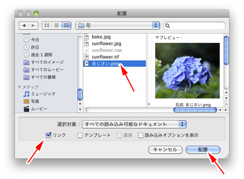Click the clock icon next to 昨日
Screen dimensions: 244x179
click(26, 47)
